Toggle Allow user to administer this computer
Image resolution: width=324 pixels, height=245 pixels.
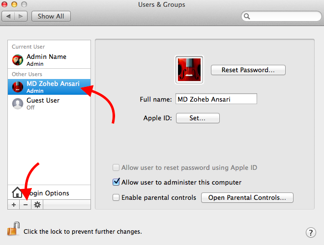pos(116,182)
